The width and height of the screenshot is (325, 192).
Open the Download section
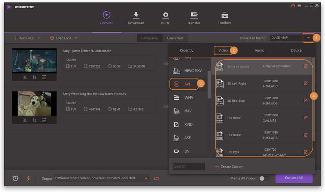136,18
